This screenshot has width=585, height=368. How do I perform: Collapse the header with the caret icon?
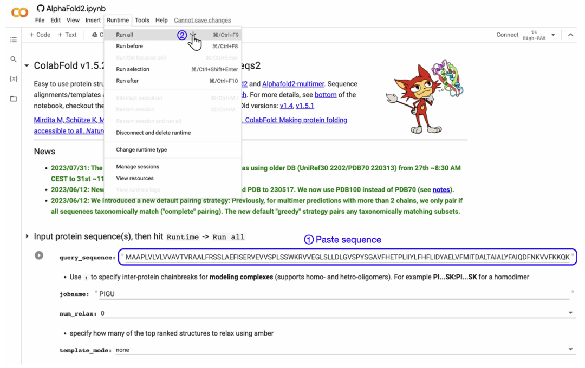[x=570, y=35]
